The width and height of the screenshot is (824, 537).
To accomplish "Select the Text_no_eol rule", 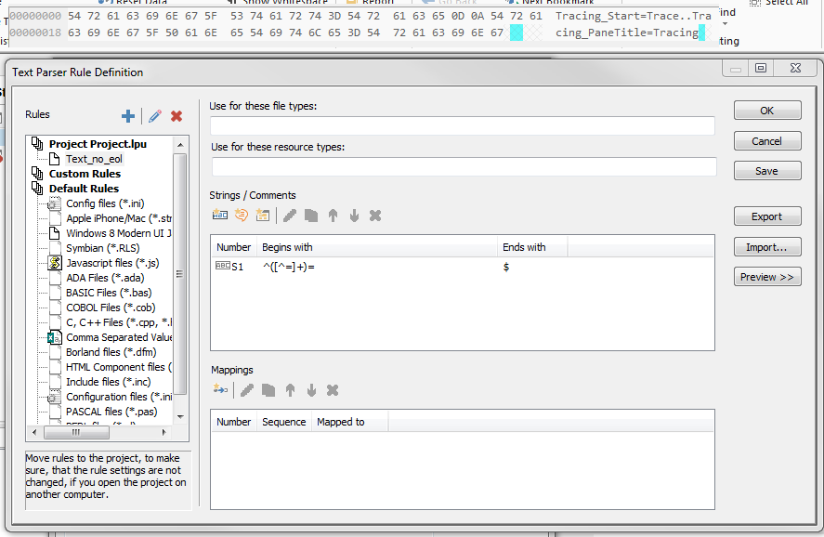I will tap(94, 159).
